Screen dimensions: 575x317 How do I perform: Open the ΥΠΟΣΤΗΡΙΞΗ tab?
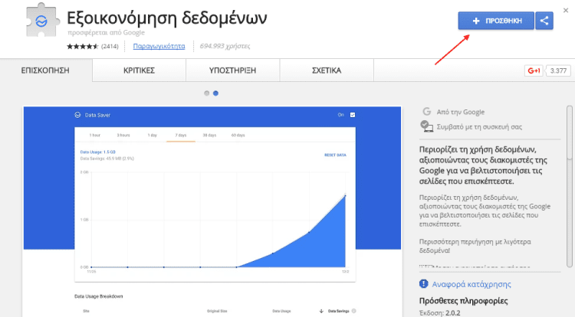(232, 70)
